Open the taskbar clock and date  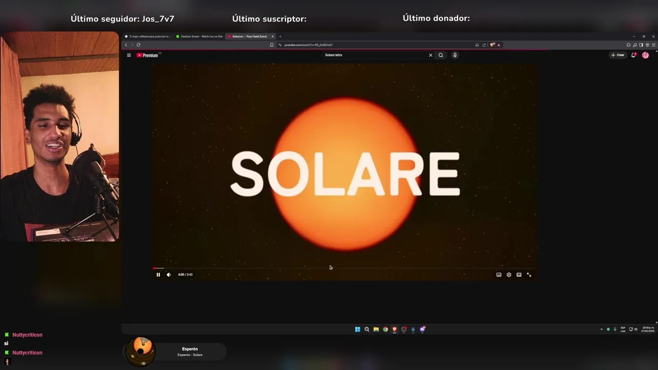click(648, 329)
